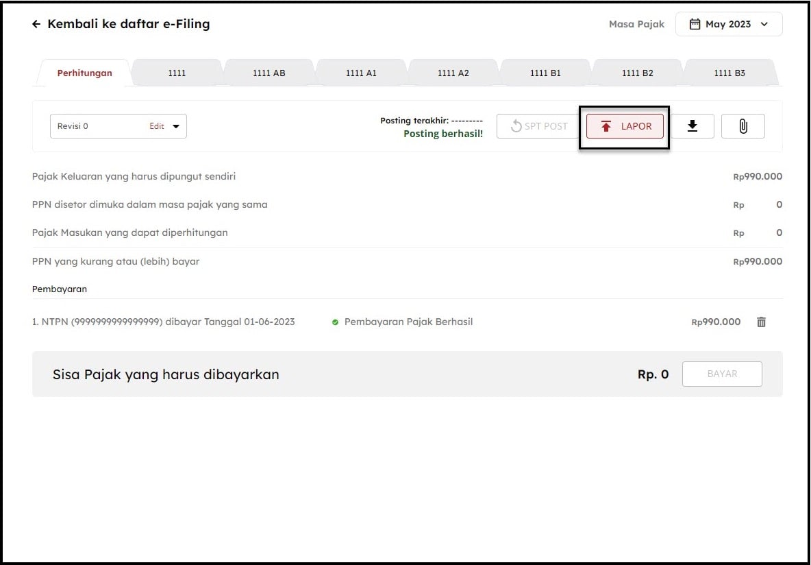811x565 pixels.
Task: Switch to the Perhitungan tab
Action: [84, 73]
